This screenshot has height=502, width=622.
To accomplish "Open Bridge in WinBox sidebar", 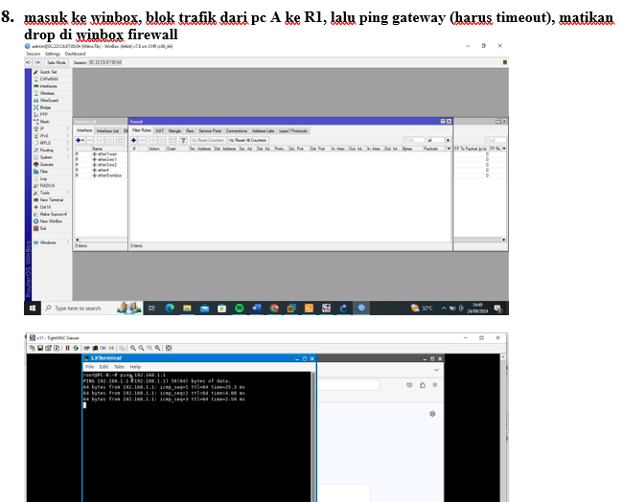I will point(42,107).
